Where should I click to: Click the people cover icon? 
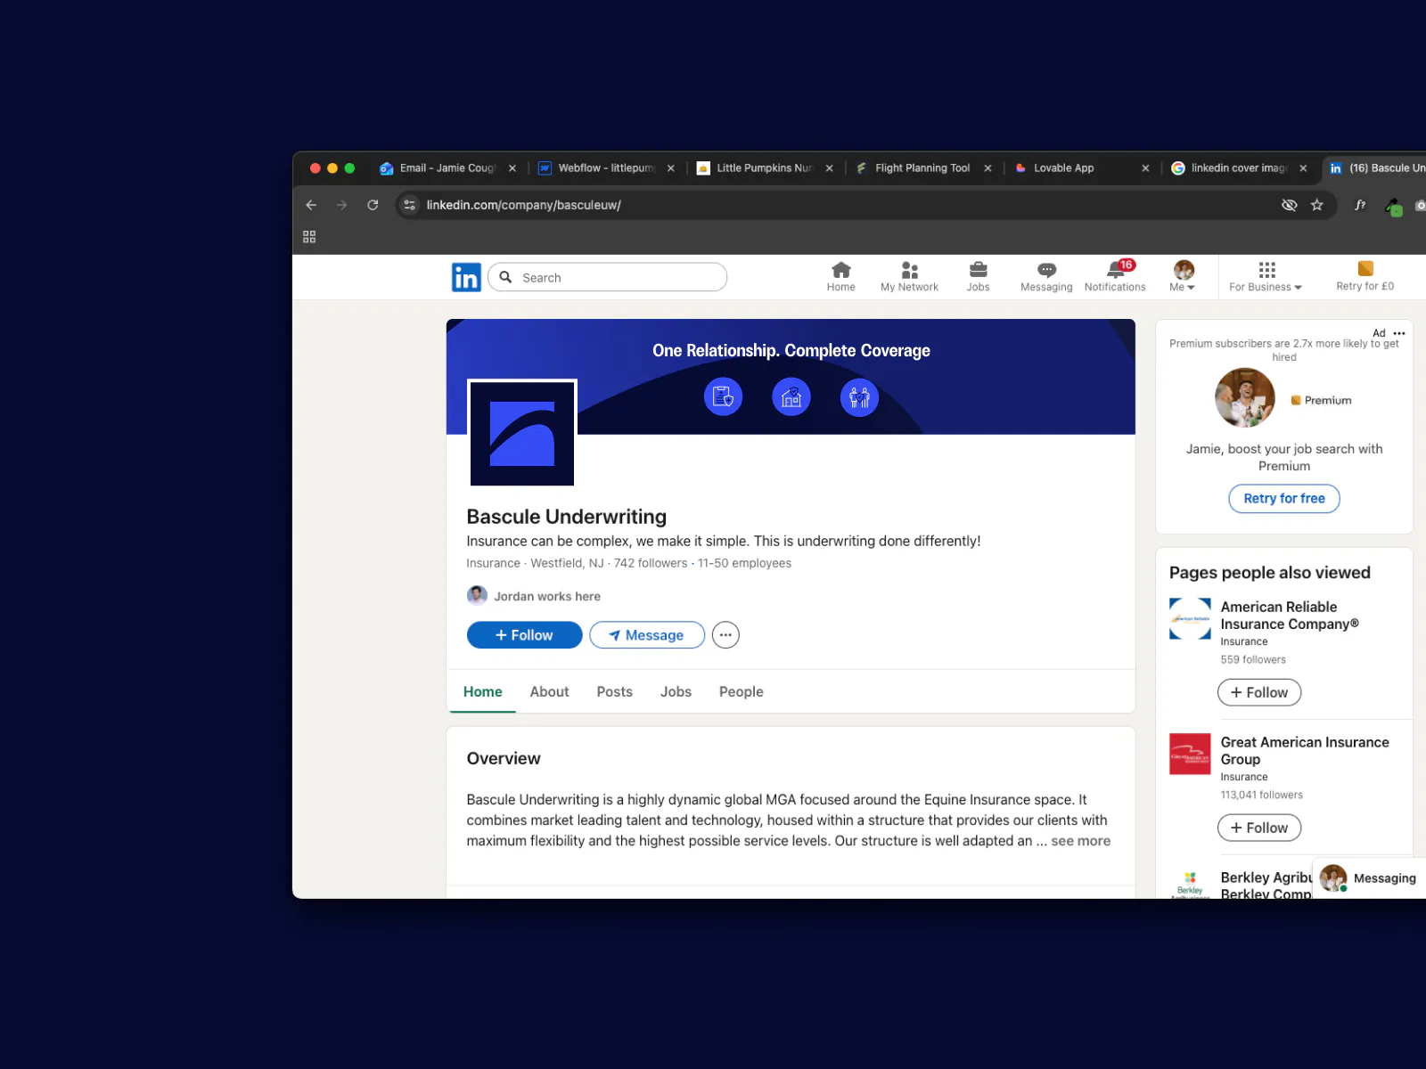coord(859,397)
